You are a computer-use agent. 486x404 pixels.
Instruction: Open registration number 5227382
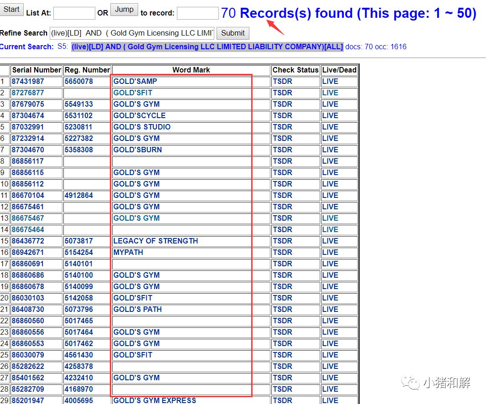(x=79, y=139)
